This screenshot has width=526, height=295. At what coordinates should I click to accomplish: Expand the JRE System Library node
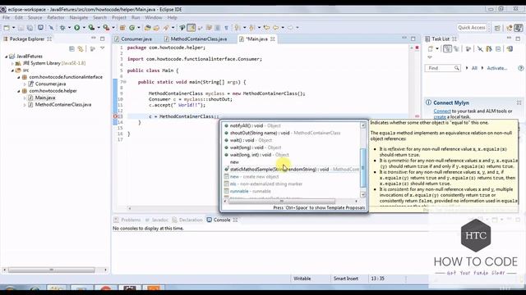tap(13, 63)
